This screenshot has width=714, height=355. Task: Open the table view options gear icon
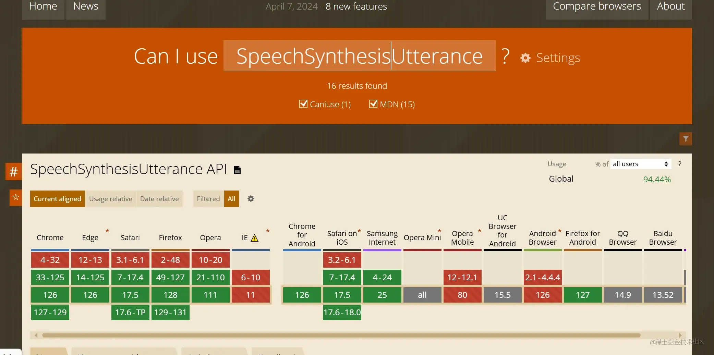pyautogui.click(x=251, y=199)
